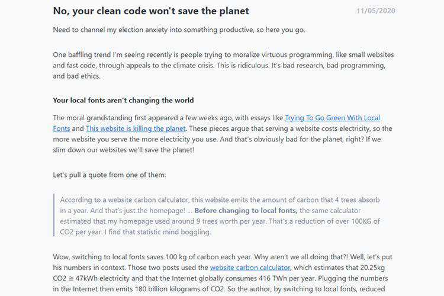Follow the "website carbon calculator" link
Screen dimensions: 444x296
tap(250, 268)
